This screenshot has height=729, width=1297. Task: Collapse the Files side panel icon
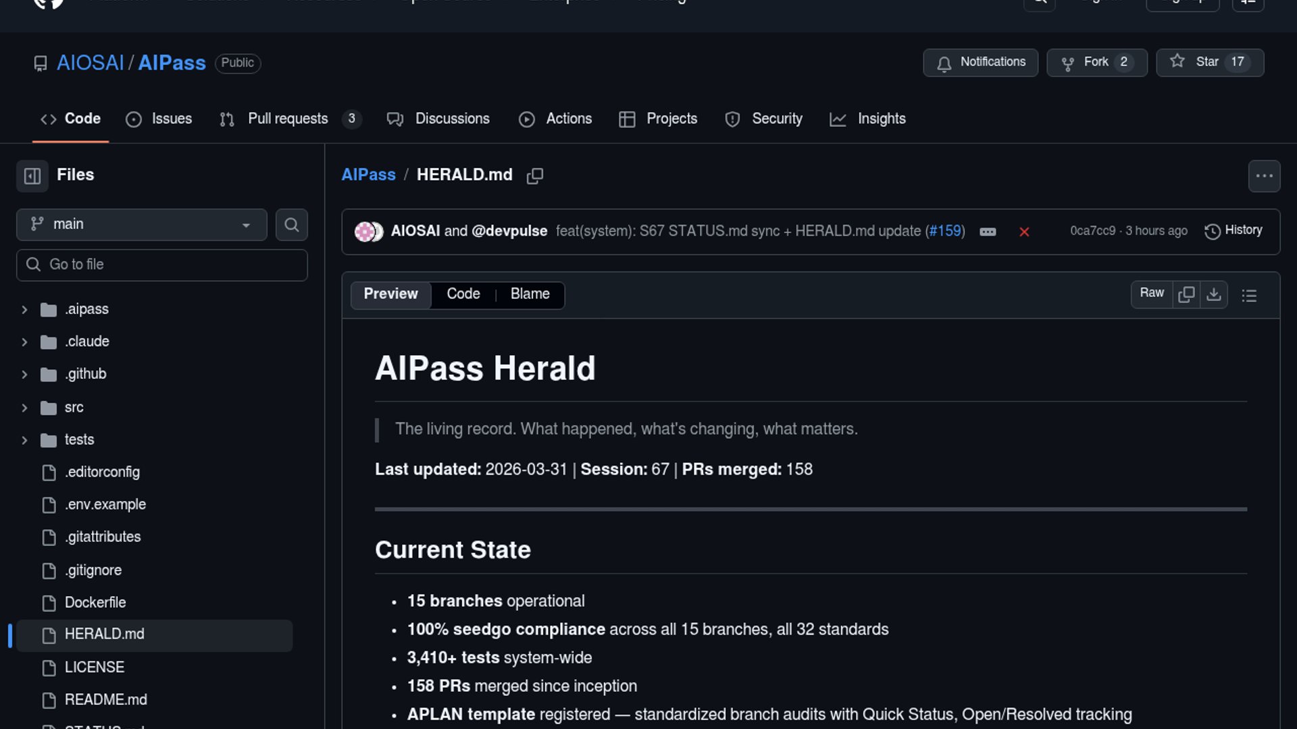click(x=32, y=175)
